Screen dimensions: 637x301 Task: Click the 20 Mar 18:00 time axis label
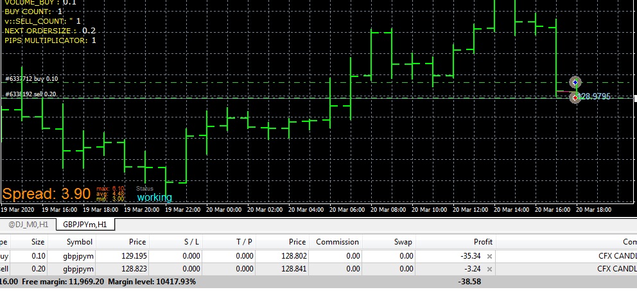[x=593, y=210]
